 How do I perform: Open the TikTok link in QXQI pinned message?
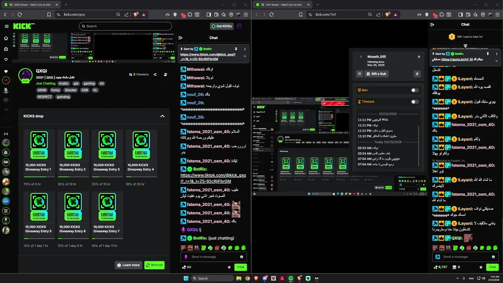tap(208, 57)
